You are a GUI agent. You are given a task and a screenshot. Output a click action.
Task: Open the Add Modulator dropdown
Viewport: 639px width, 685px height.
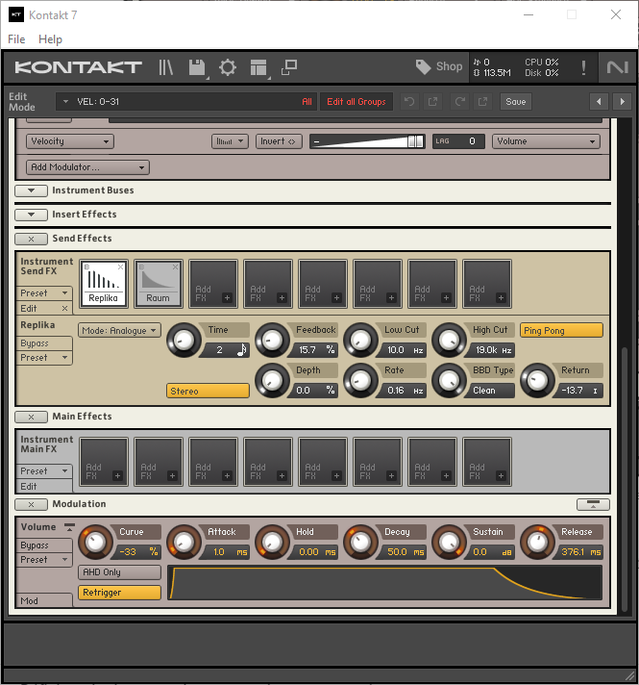[87, 167]
